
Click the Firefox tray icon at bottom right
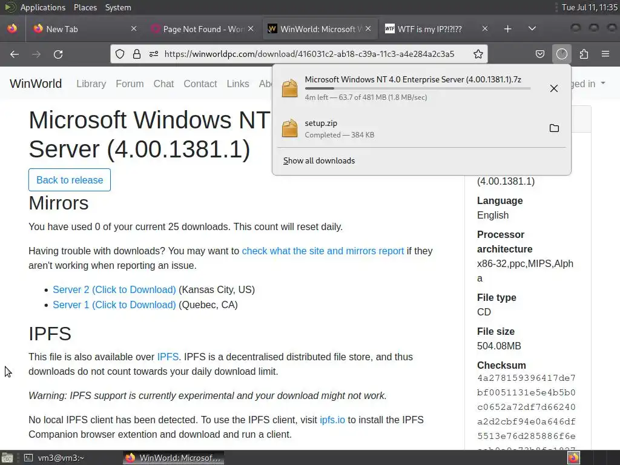(x=573, y=458)
